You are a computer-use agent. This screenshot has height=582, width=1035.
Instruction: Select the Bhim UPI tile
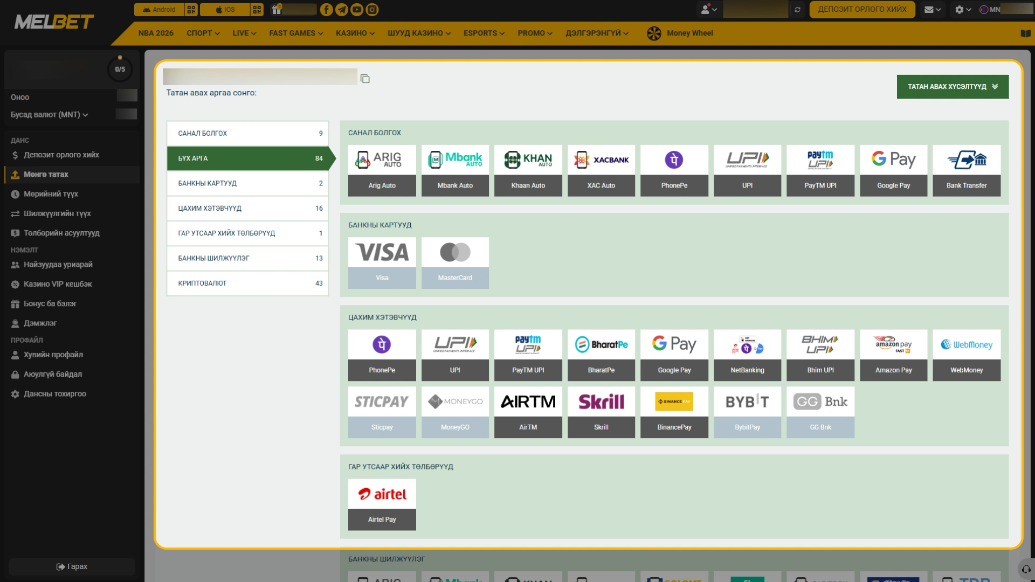(820, 355)
